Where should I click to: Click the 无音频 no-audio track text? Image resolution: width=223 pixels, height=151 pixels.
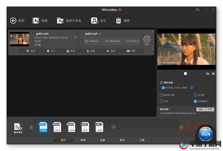[x=38, y=41]
